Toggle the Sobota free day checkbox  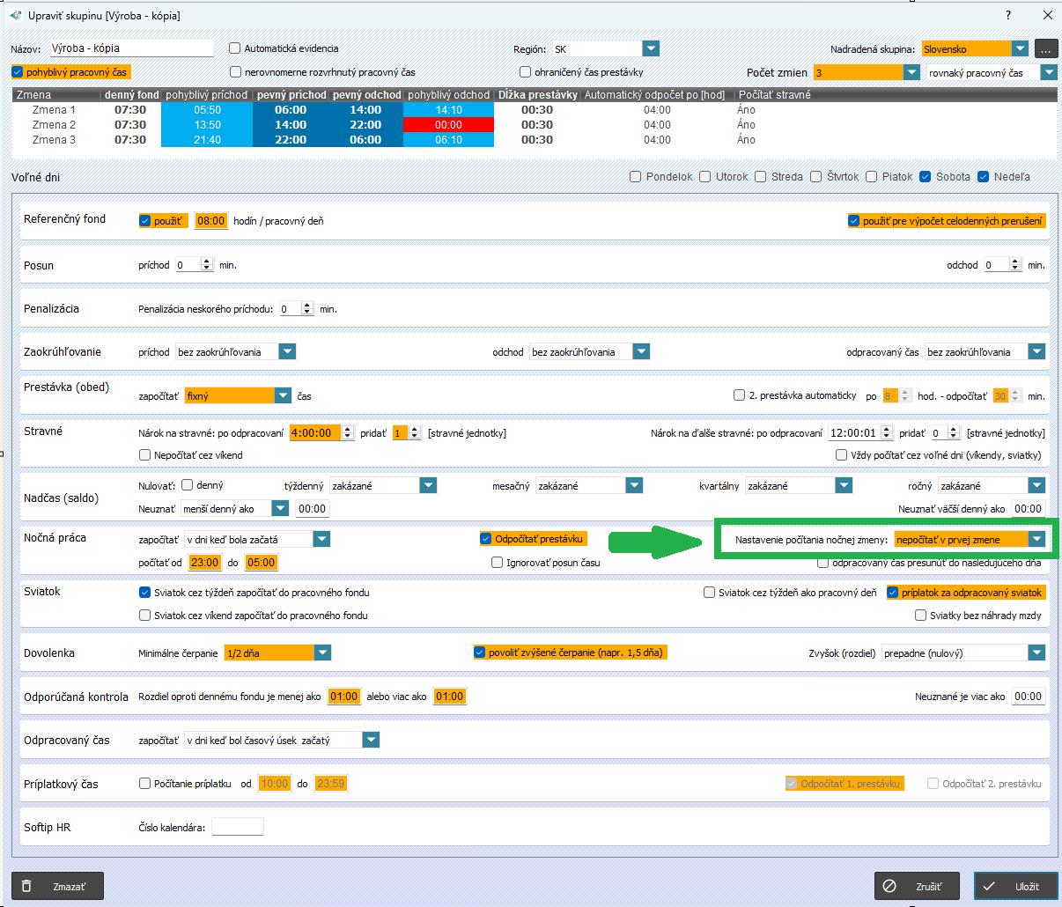(925, 177)
